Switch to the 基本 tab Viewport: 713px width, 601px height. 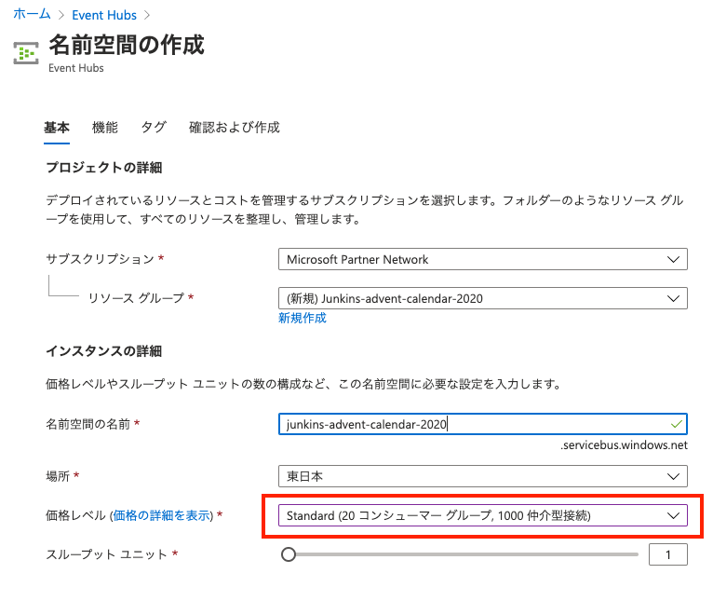(x=57, y=128)
